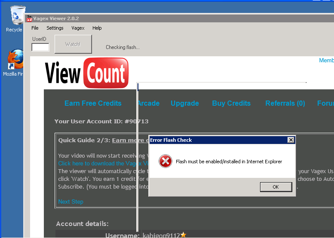Image resolution: width=334 pixels, height=238 pixels.
Task: Open the Upgrade link
Action: pos(185,103)
